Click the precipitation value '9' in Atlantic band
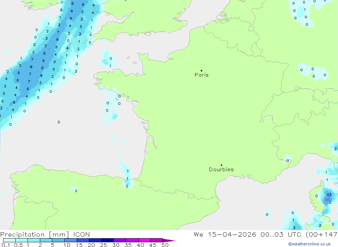 pos(43,61)
